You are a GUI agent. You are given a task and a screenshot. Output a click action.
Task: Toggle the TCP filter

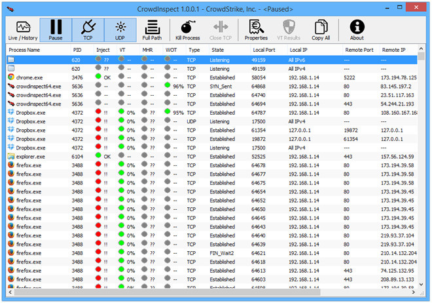(88, 30)
